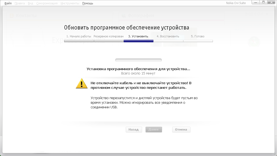Close the Nokia Ovi Suite window

click(x=271, y=2)
